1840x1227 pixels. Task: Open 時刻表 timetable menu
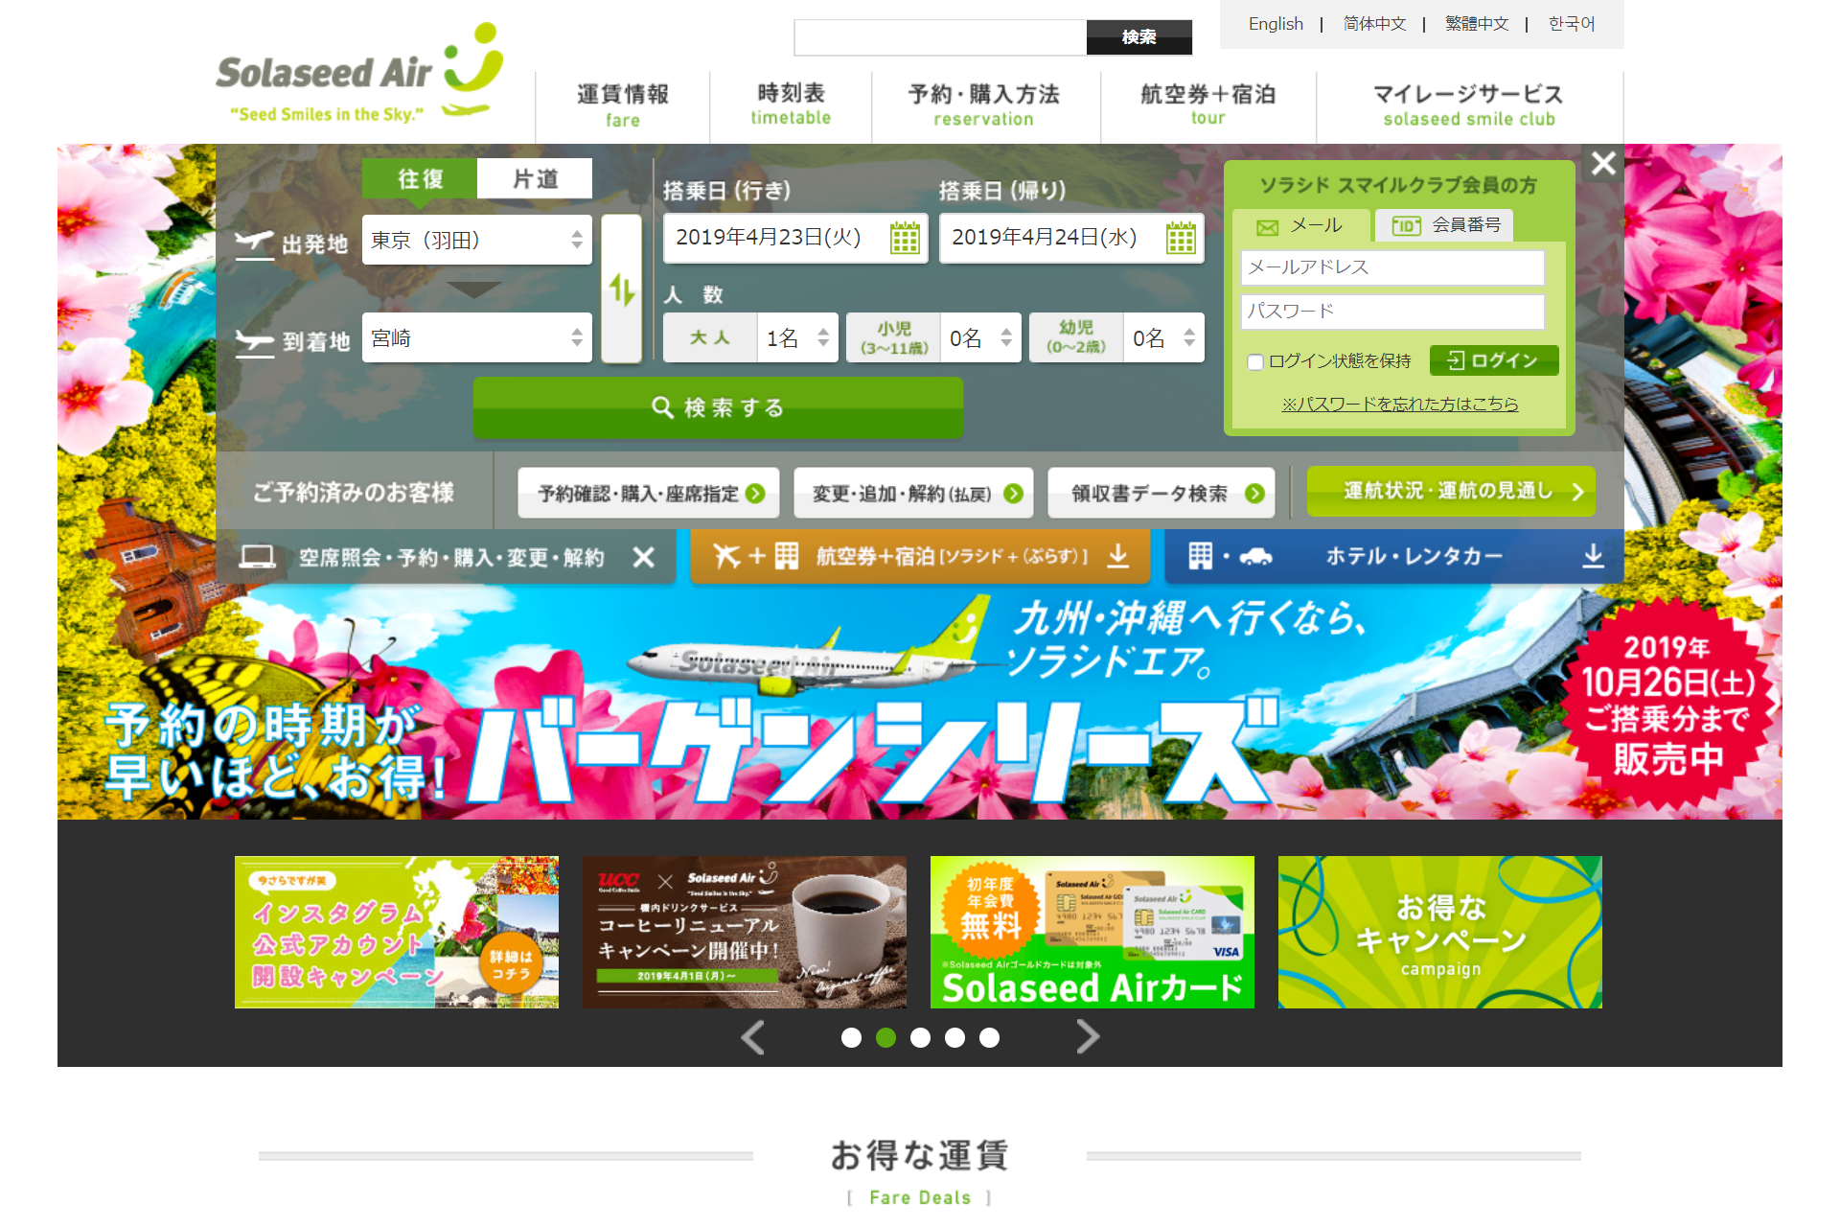point(791,105)
